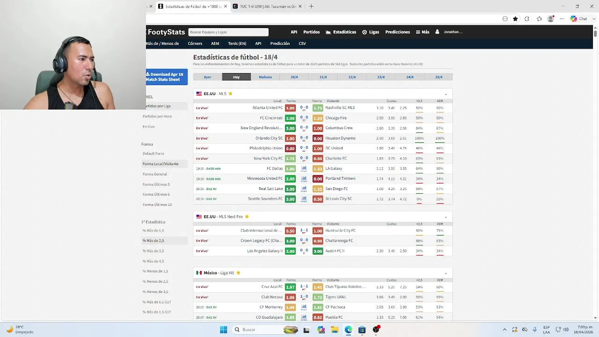Select Forma Últimos 5 in sidebar
This screenshot has width=599, height=337.
point(156,184)
